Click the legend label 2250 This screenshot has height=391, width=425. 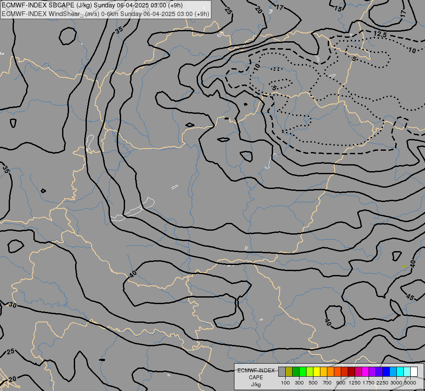point(382,383)
